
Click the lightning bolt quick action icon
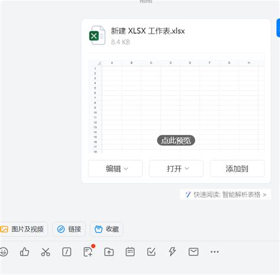click(172, 252)
